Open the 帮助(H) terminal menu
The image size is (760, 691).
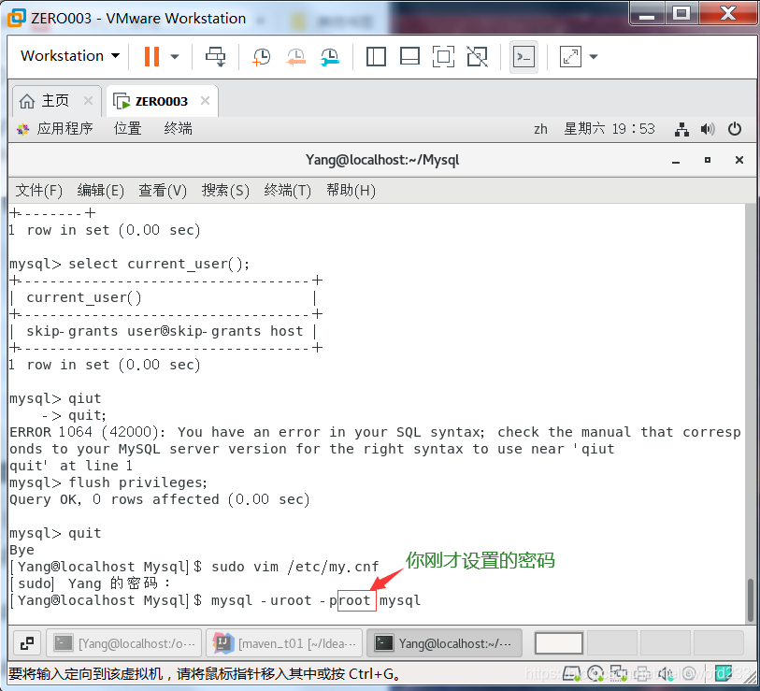351,191
